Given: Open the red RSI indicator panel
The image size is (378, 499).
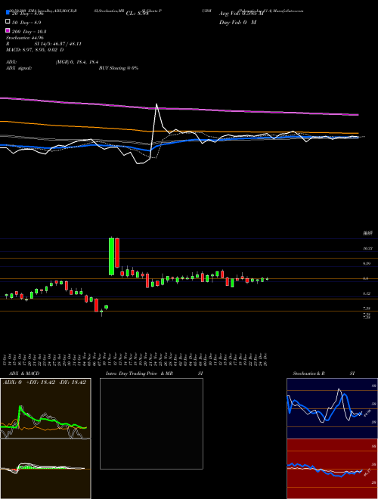Looking at the screenshot, I should [332, 469].
